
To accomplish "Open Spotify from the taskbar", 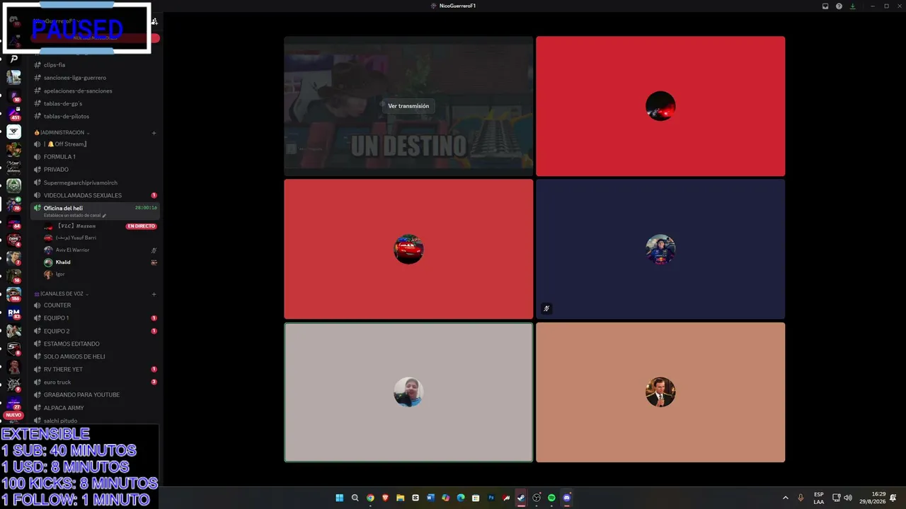I will [551, 498].
